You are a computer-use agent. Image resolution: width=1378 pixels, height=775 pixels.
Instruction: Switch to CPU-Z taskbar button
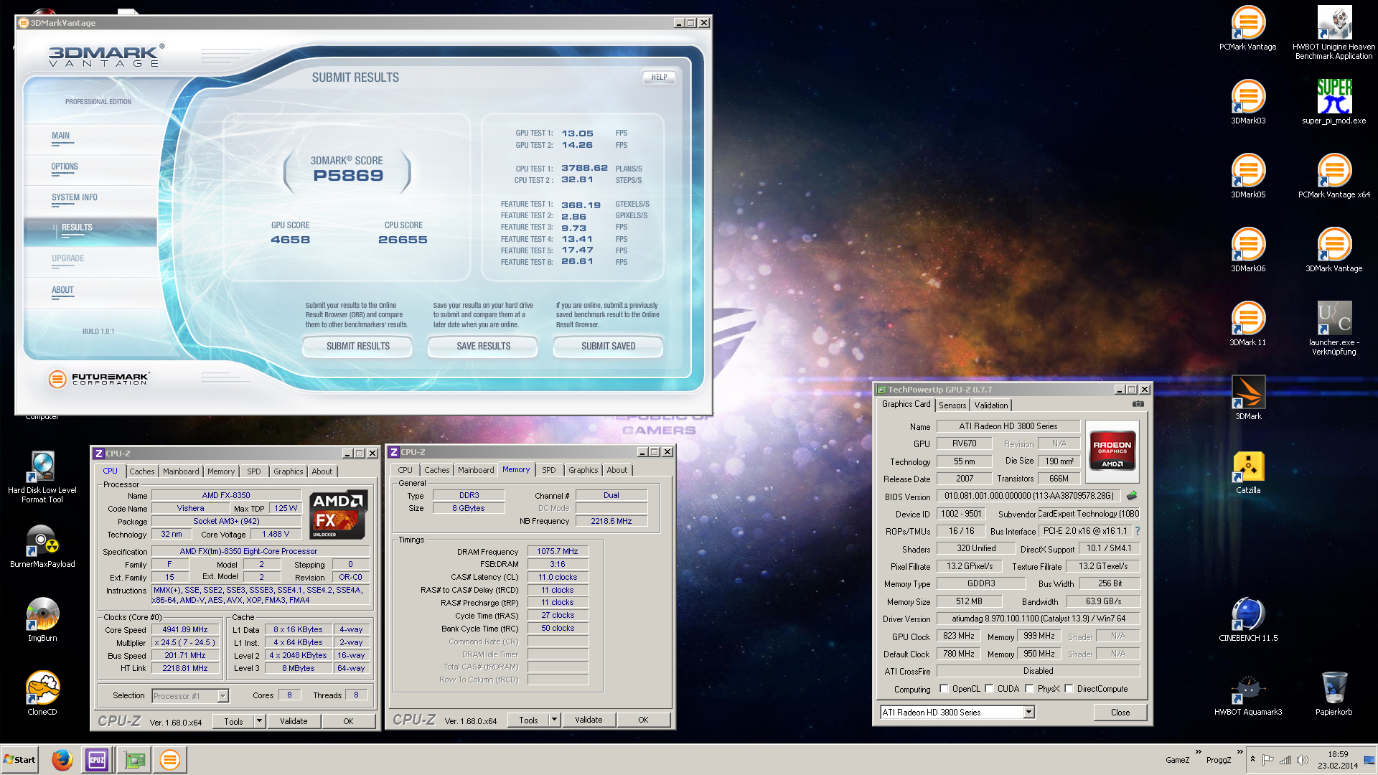[97, 759]
